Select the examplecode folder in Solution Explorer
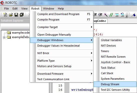The height and width of the screenshot is (93, 137). pyautogui.click(x=18, y=33)
